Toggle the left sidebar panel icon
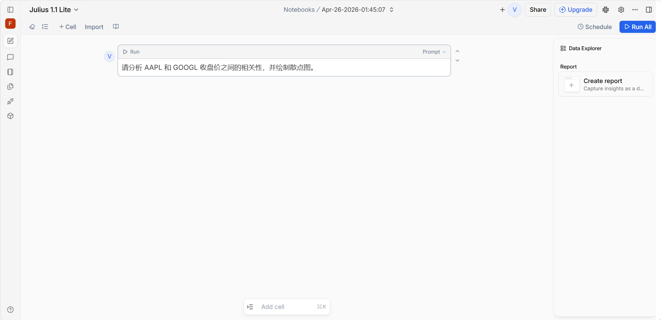This screenshot has height=320, width=661. (10, 10)
